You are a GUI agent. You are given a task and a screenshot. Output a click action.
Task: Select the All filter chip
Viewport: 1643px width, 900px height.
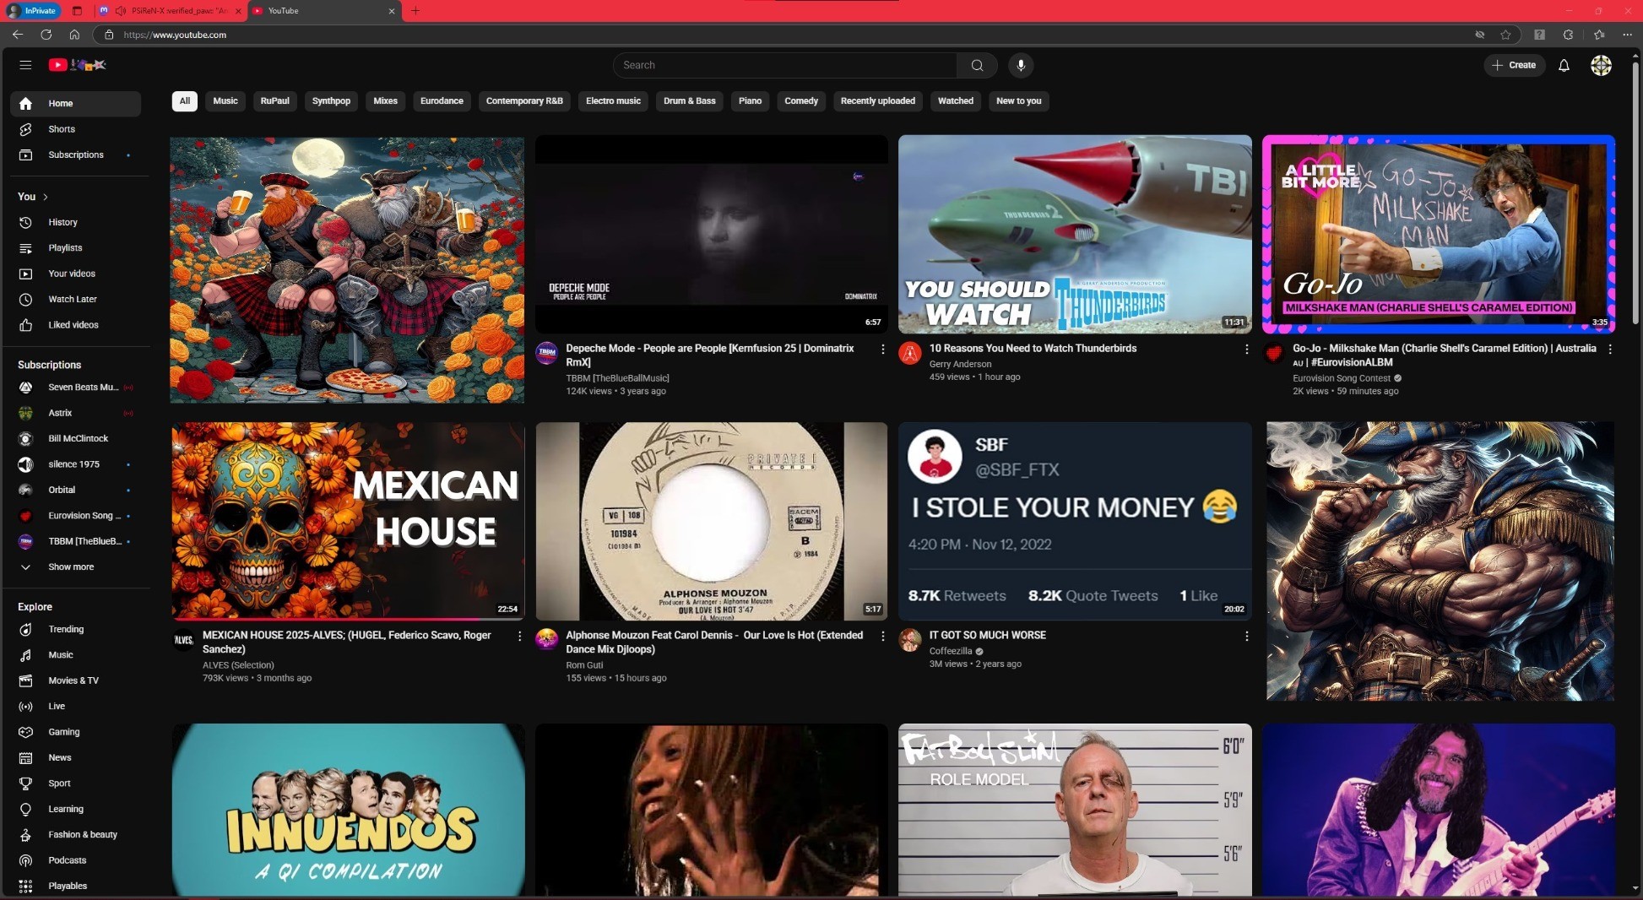184,100
